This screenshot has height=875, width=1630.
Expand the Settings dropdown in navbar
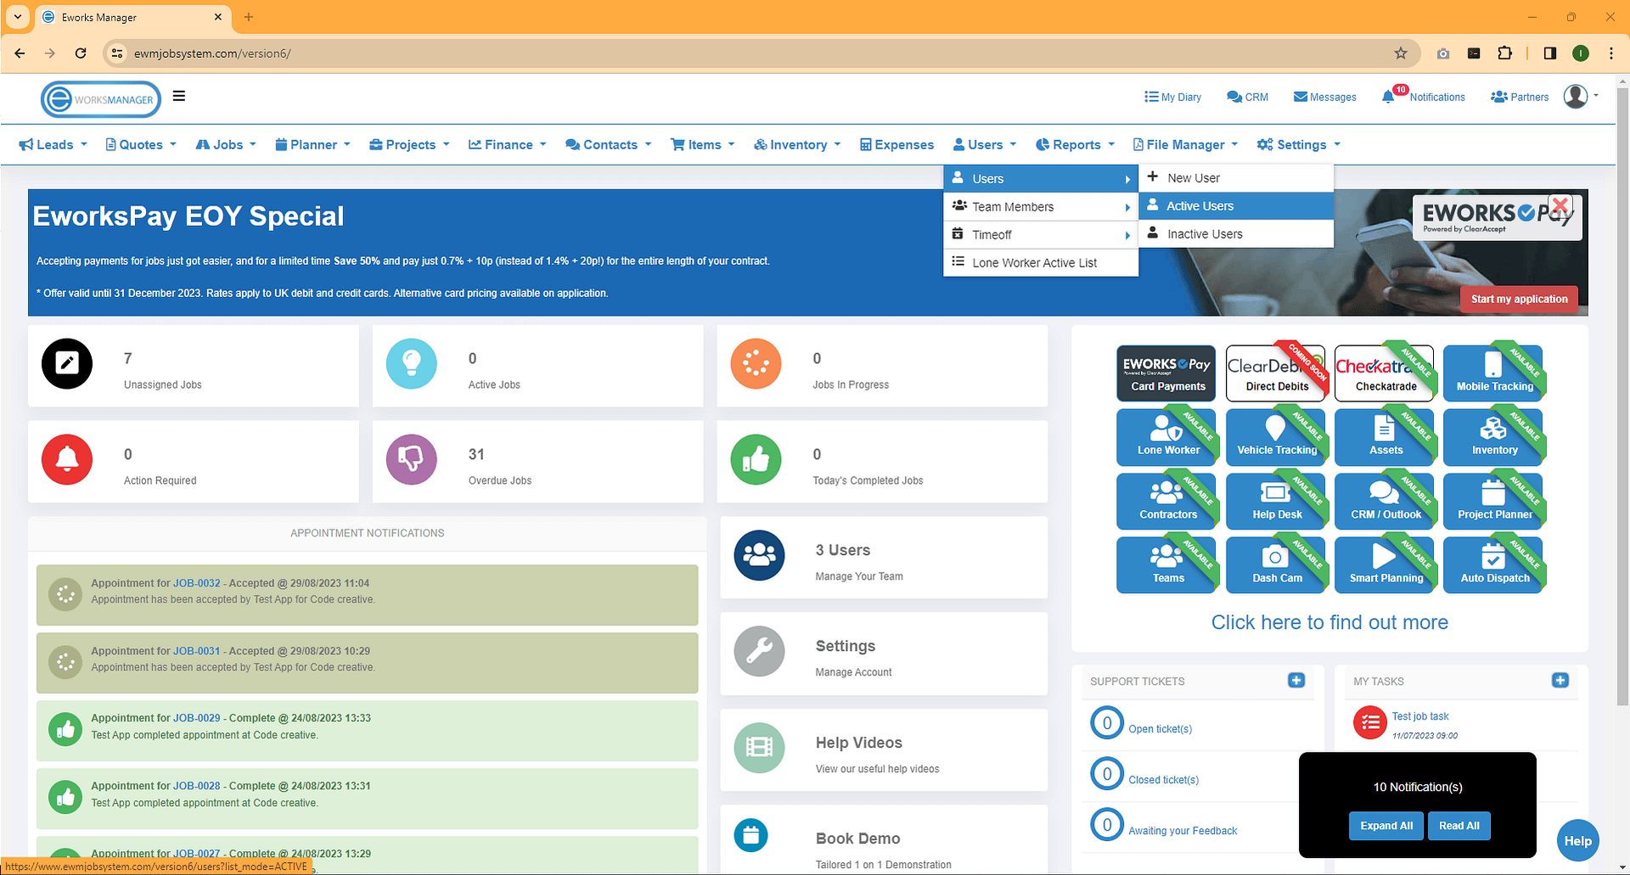1299,144
